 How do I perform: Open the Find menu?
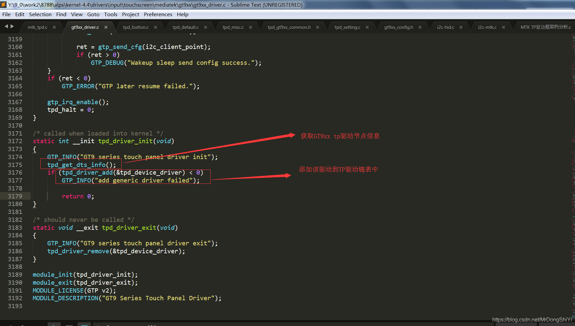coord(61,14)
